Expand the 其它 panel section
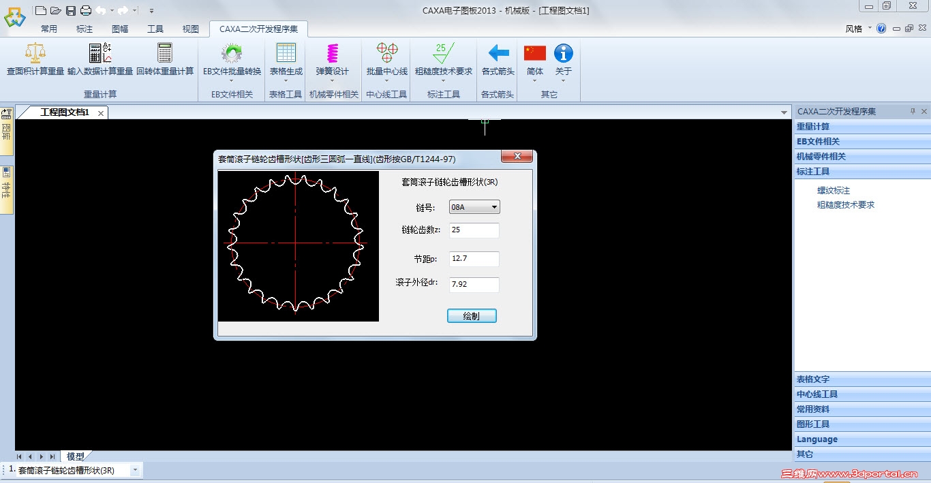931x483 pixels. click(x=862, y=454)
